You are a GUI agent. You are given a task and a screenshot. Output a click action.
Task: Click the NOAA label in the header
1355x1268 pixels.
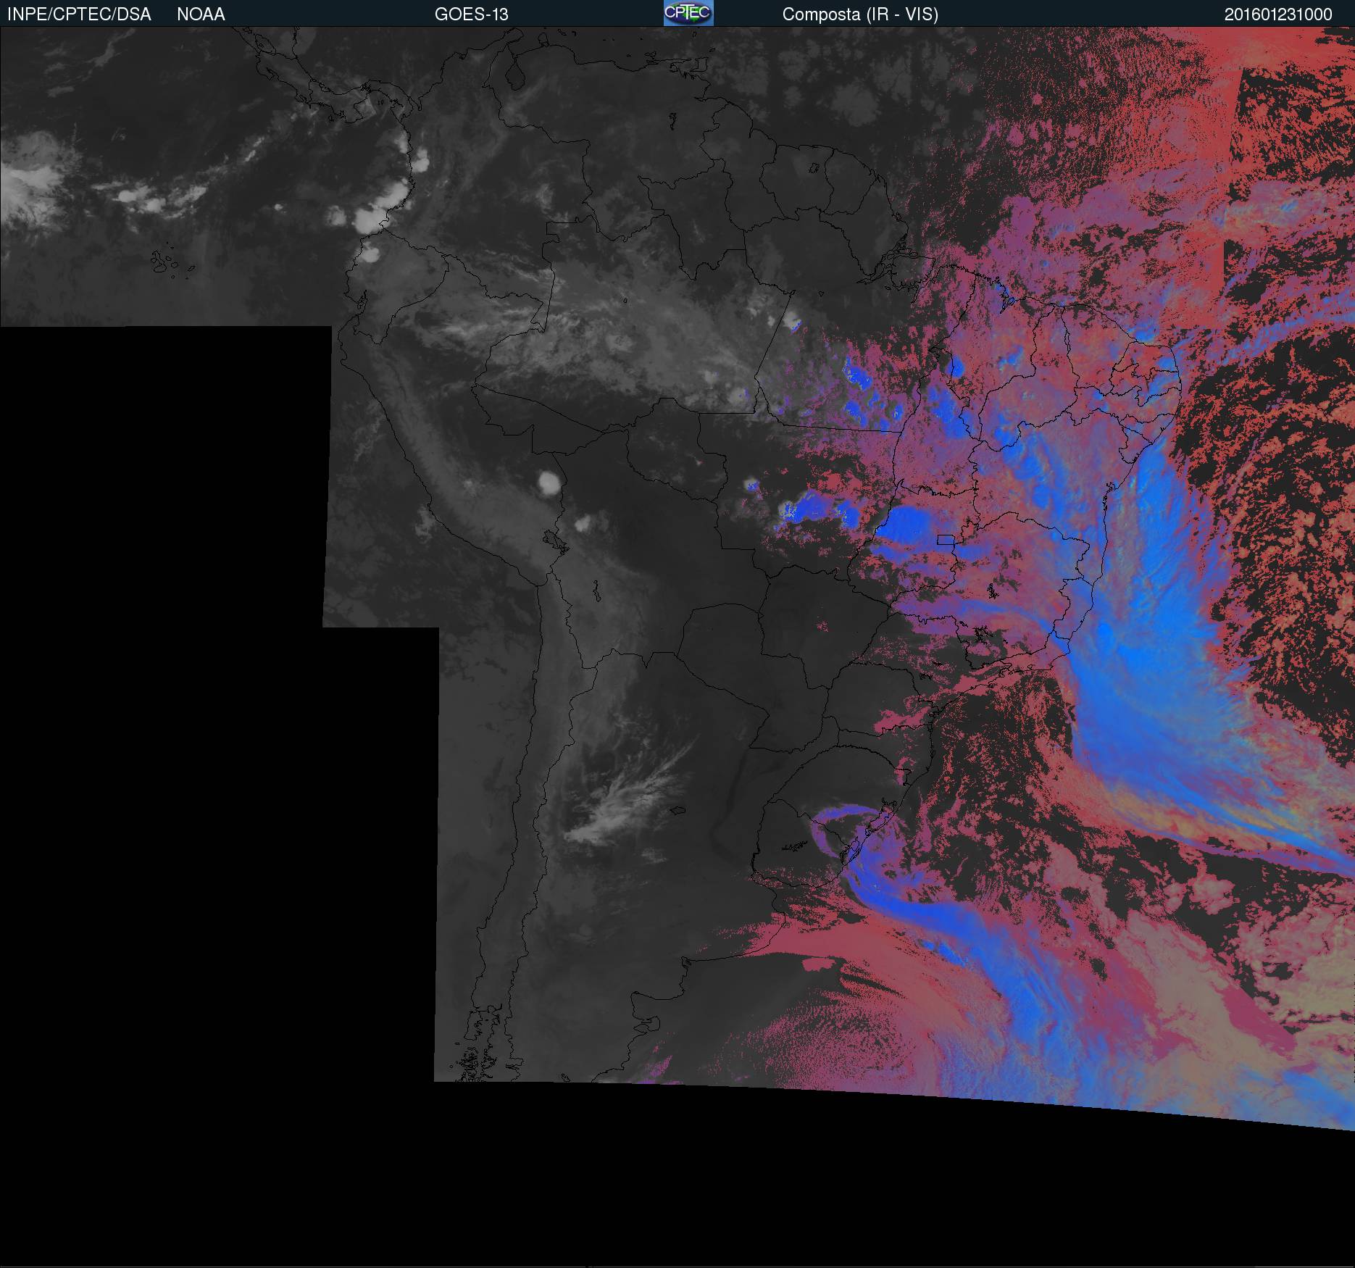201,14
